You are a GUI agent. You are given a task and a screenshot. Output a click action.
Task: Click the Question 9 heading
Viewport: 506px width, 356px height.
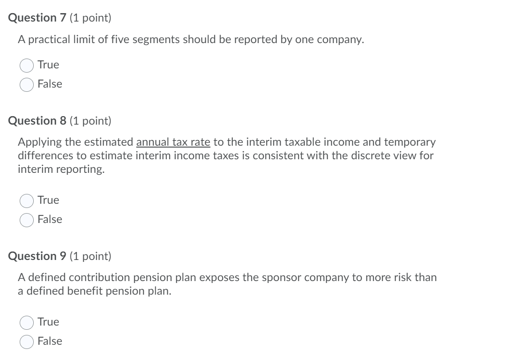(35, 256)
